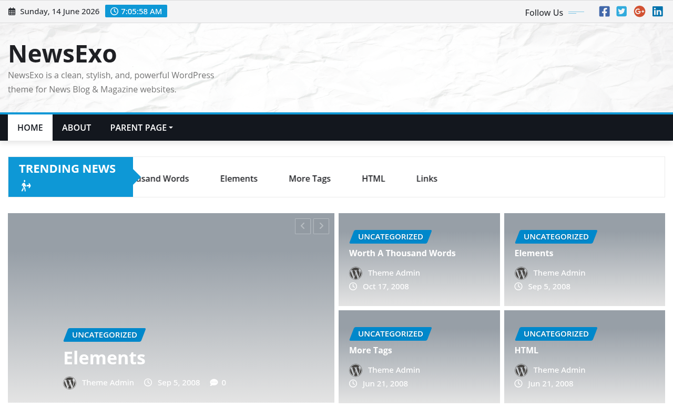This screenshot has height=420, width=673.
Task: Click the 7:05:58 AM time badge
Action: [x=136, y=11]
